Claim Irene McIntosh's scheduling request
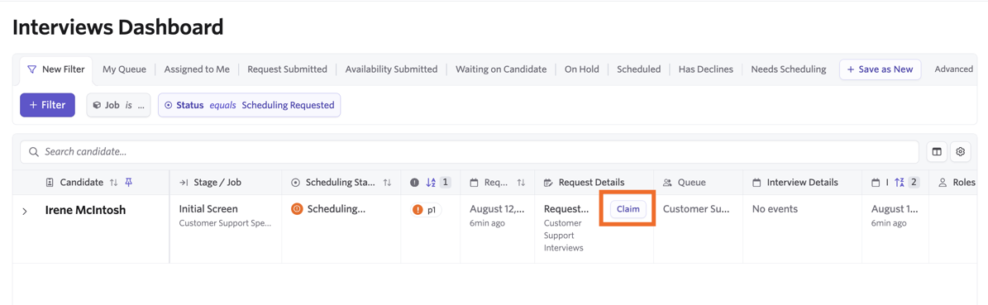 (628, 209)
